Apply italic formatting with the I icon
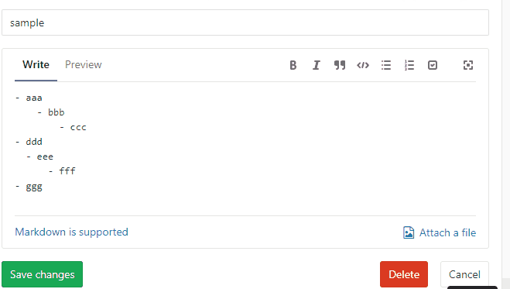Image resolution: width=510 pixels, height=289 pixels. pyautogui.click(x=317, y=65)
